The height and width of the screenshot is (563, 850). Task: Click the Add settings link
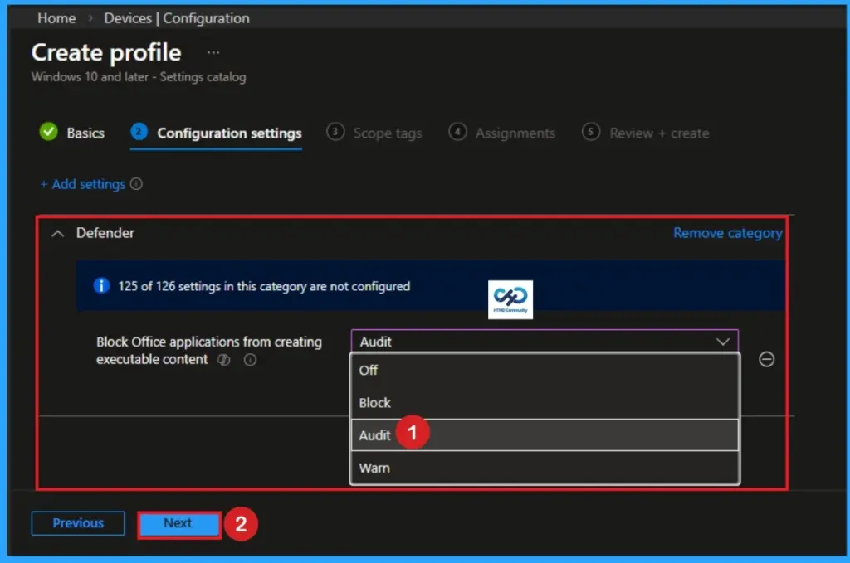click(x=88, y=184)
